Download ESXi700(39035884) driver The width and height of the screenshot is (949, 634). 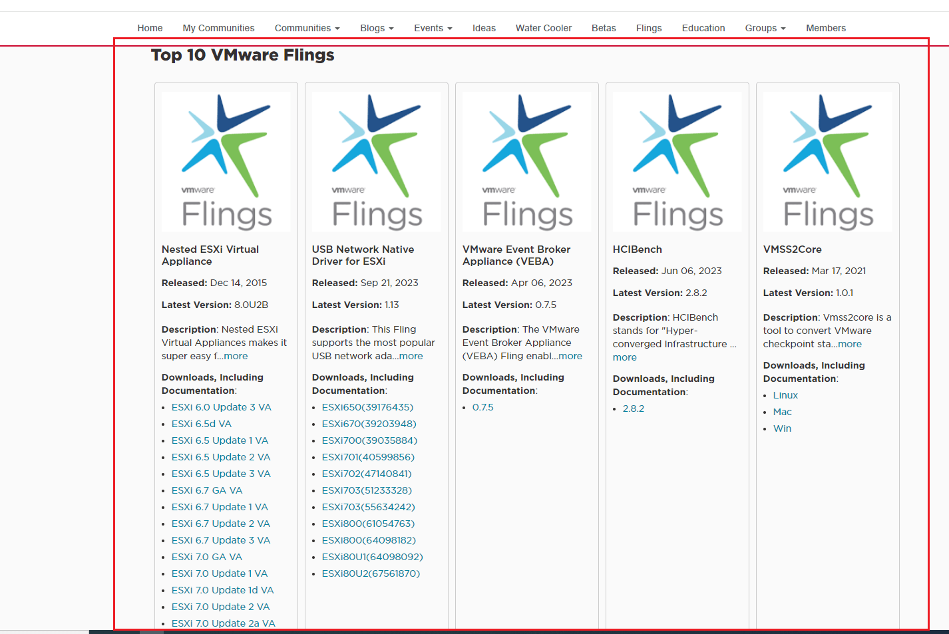point(370,440)
